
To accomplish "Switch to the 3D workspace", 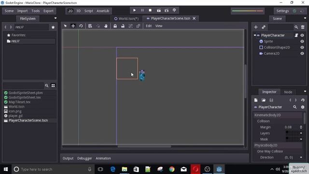I will 78,11.
